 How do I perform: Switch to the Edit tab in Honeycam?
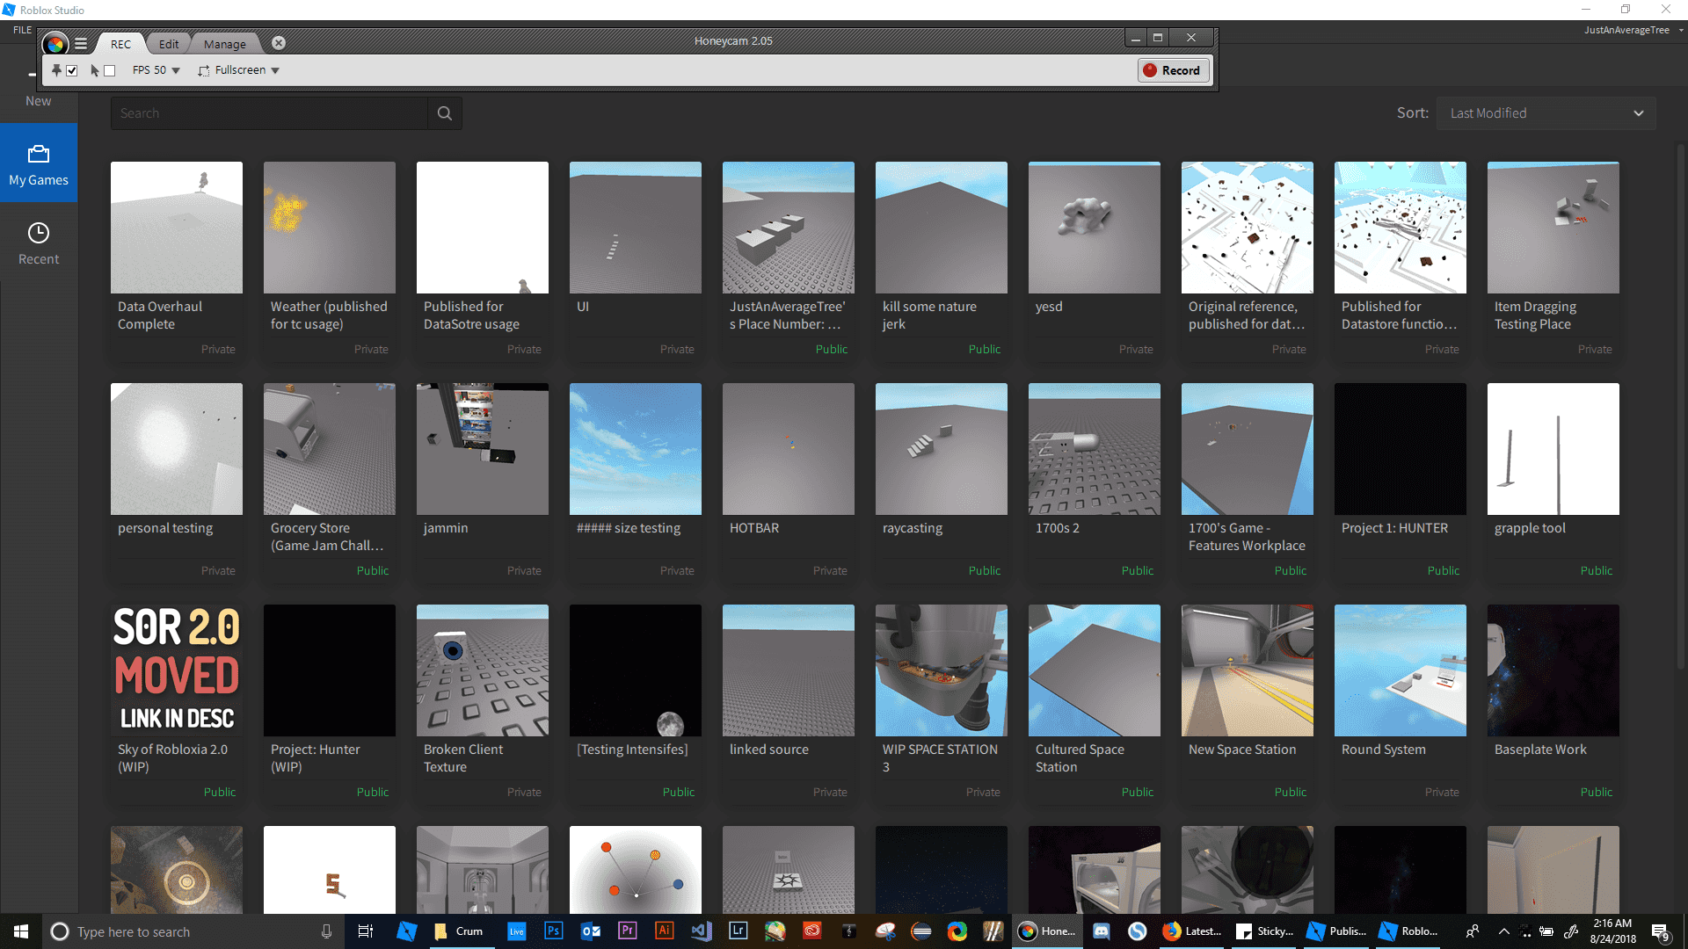(169, 44)
